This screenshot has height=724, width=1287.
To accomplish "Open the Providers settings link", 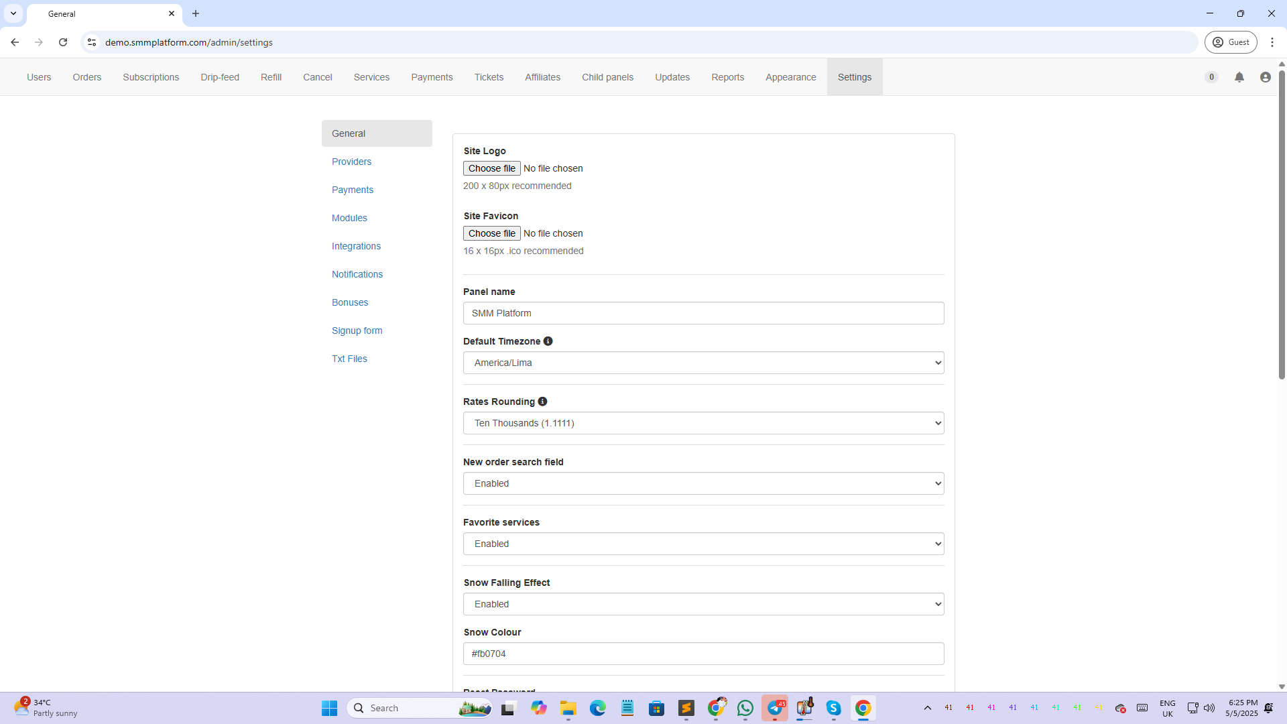I will coord(351,162).
